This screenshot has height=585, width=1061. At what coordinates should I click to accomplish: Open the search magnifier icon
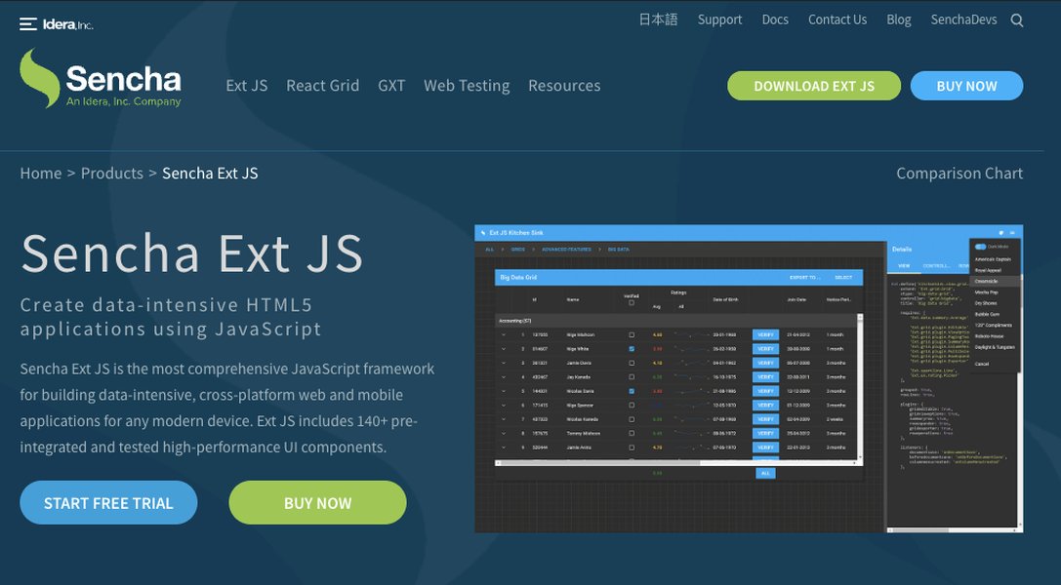1017,20
